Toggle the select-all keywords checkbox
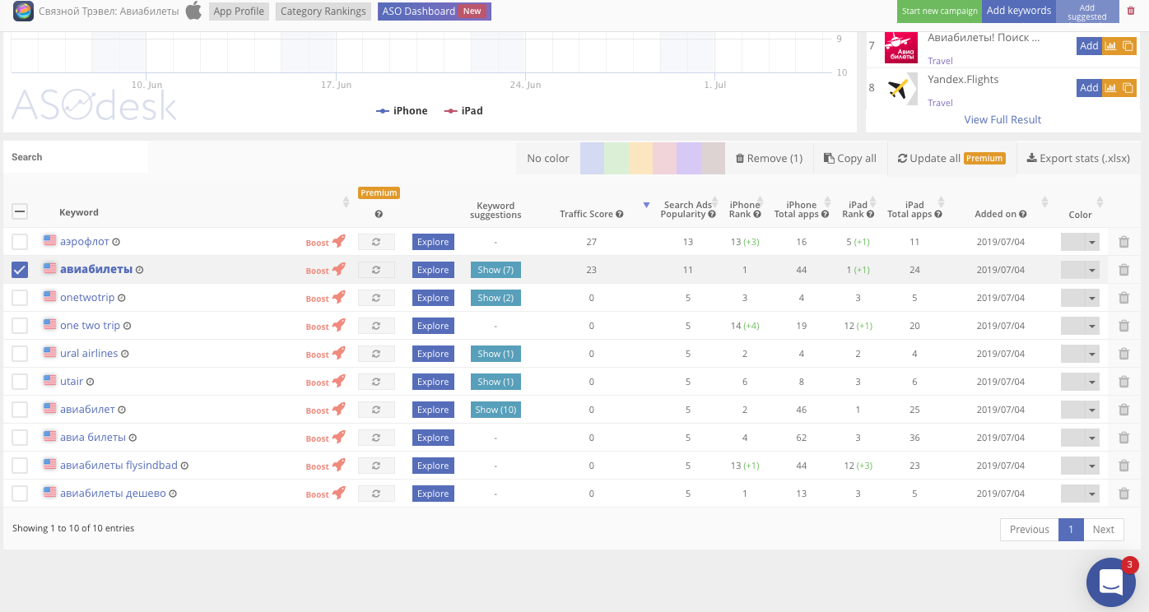The height and width of the screenshot is (612, 1149). [20, 212]
